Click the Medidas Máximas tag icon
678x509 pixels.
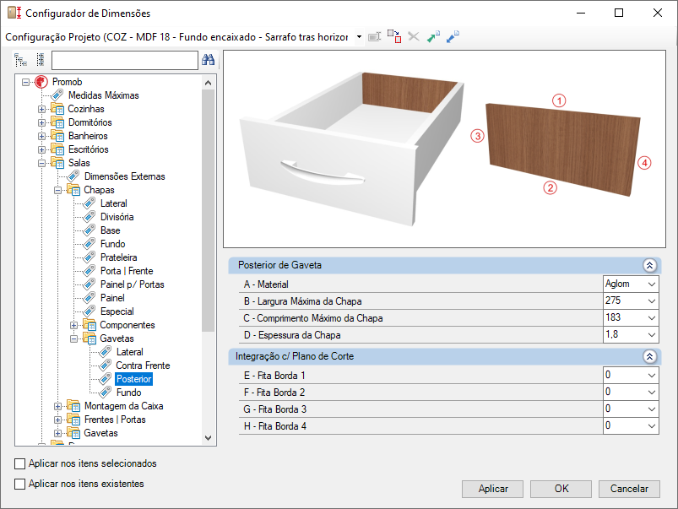(x=57, y=95)
